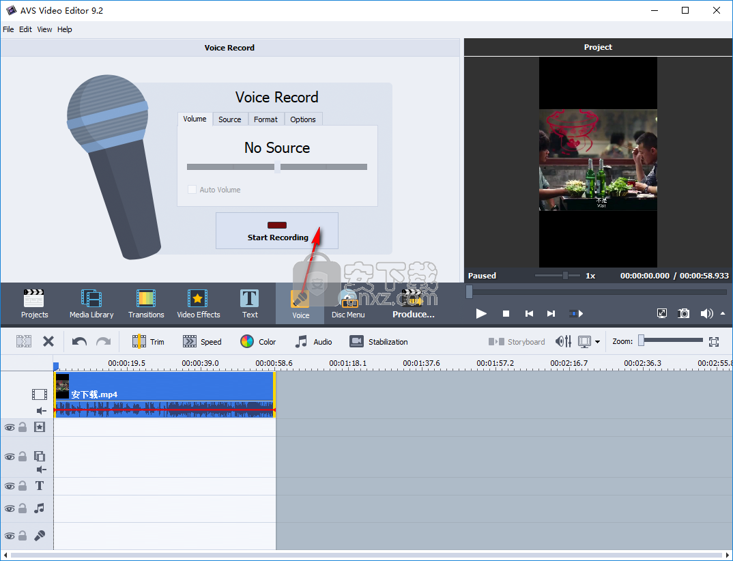Lock the text track
The width and height of the screenshot is (733, 561).
point(23,486)
